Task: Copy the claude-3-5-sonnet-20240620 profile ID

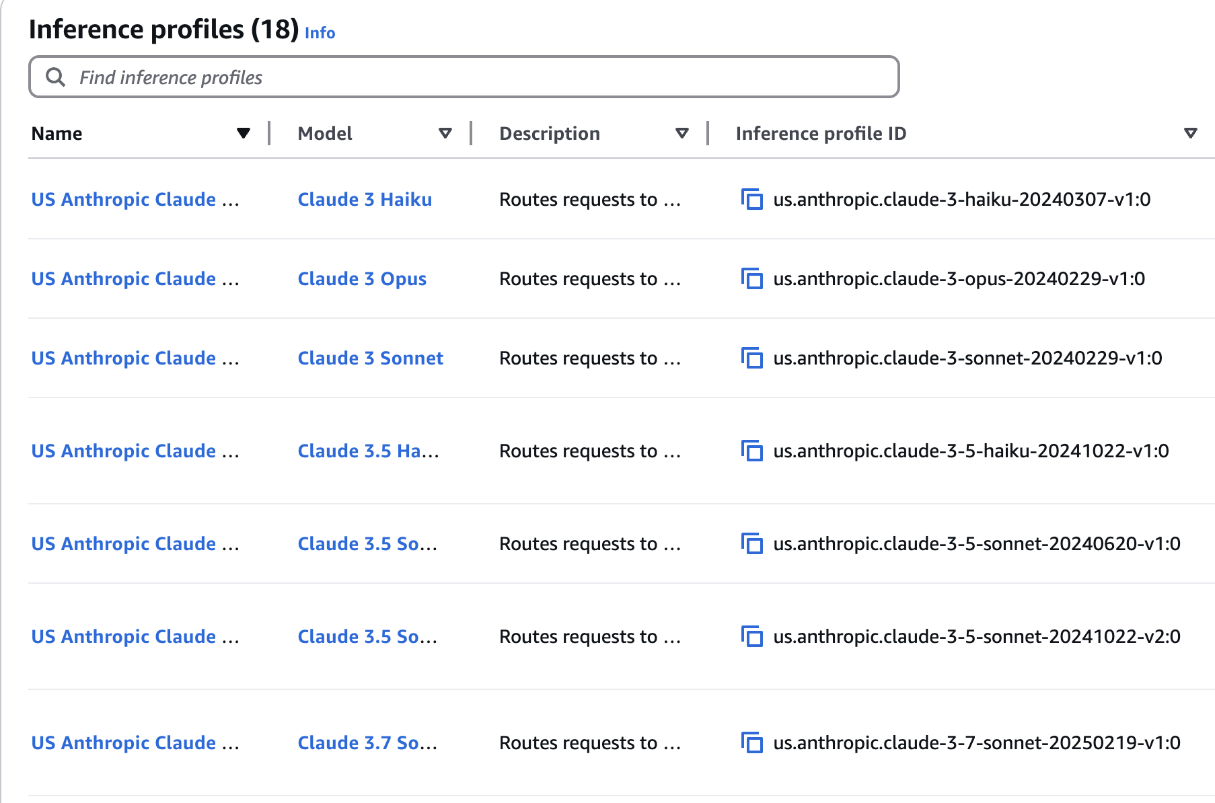Action: 751,543
